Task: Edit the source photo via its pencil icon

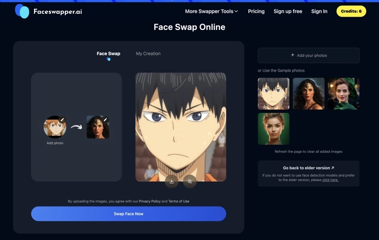Action: (x=63, y=119)
